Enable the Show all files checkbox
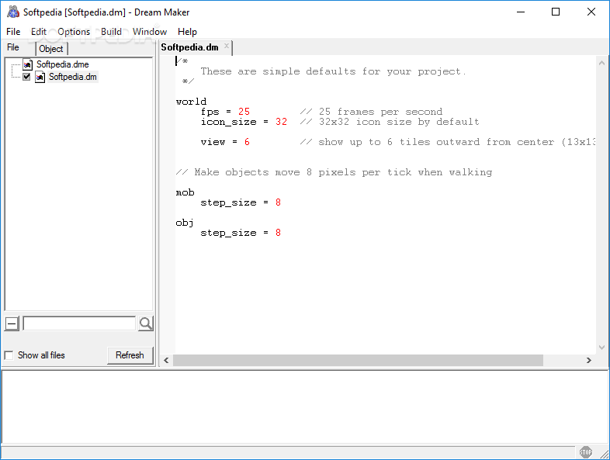610x460 pixels. coord(9,355)
